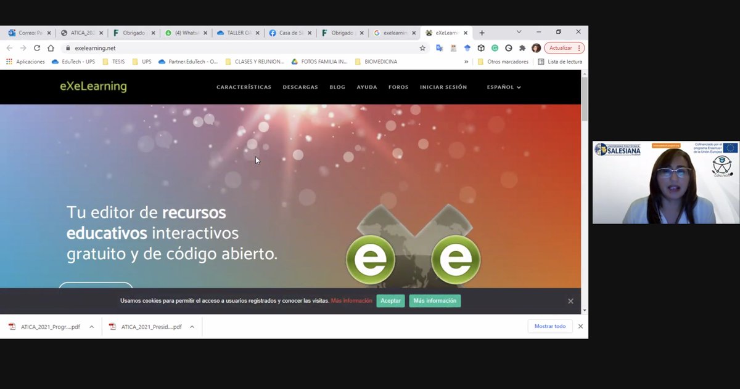Image resolution: width=740 pixels, height=389 pixels.
Task: View site security lock information
Action: (x=68, y=48)
